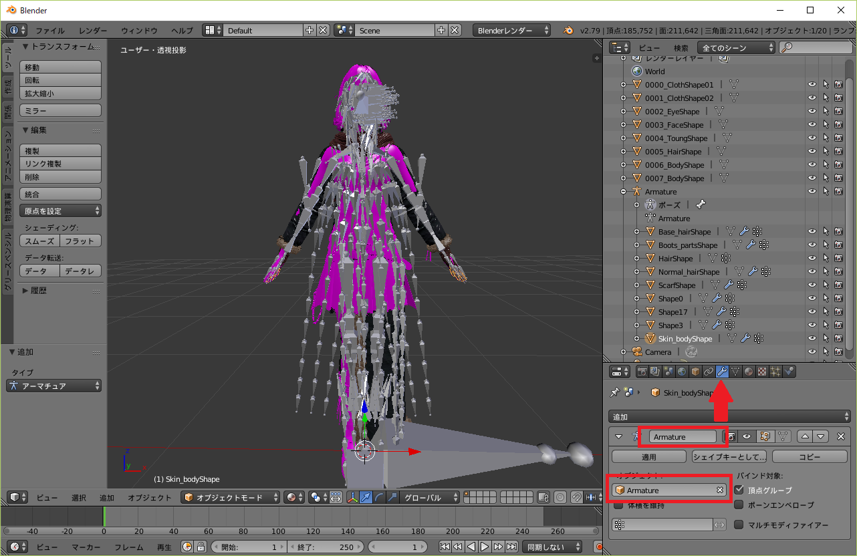The width and height of the screenshot is (857, 556).
Task: Collapse the Armature tree item in outliner
Action: point(624,192)
